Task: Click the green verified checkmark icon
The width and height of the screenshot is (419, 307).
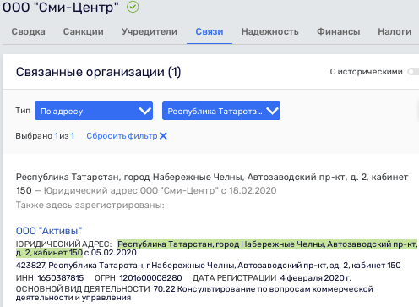Action: [x=133, y=7]
